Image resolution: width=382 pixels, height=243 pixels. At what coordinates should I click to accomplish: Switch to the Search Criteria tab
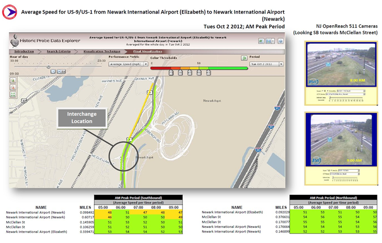click(x=59, y=51)
